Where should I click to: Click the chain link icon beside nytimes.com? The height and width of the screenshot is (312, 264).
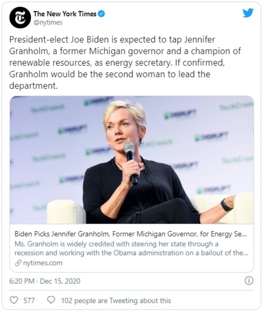click(x=18, y=263)
